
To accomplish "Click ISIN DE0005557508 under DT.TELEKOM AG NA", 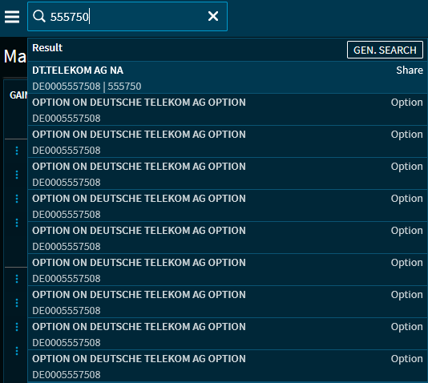I will click(x=67, y=87).
